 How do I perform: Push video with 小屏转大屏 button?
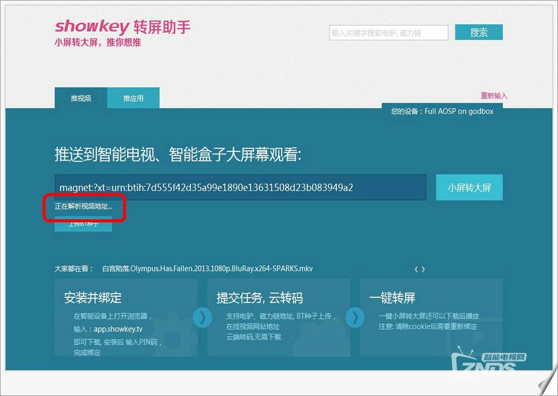click(x=469, y=187)
